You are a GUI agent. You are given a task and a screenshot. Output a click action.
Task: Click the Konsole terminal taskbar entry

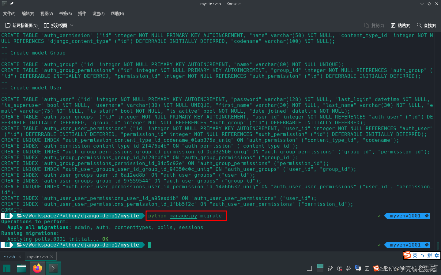53,268
